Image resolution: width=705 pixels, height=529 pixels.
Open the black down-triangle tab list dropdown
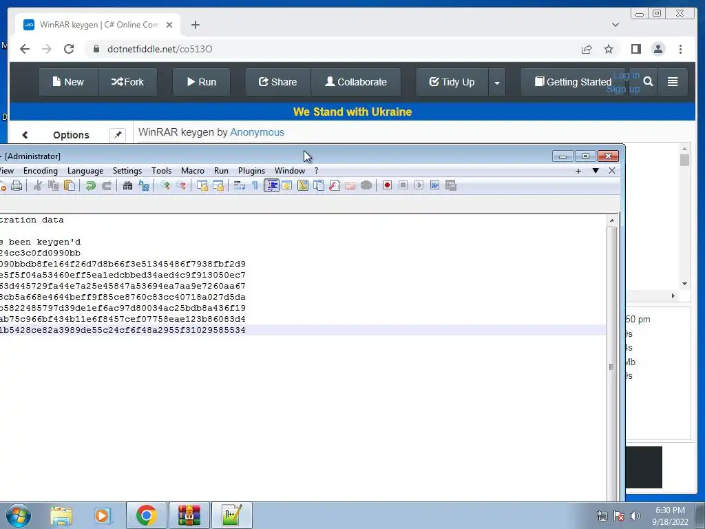[x=596, y=171]
